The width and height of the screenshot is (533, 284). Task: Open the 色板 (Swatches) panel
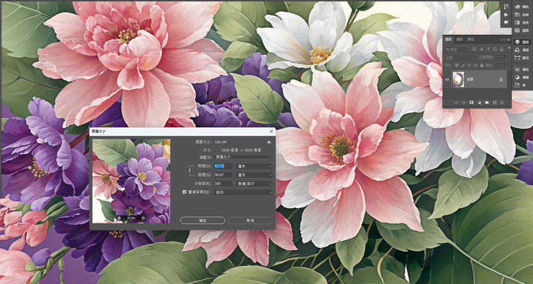point(522,15)
